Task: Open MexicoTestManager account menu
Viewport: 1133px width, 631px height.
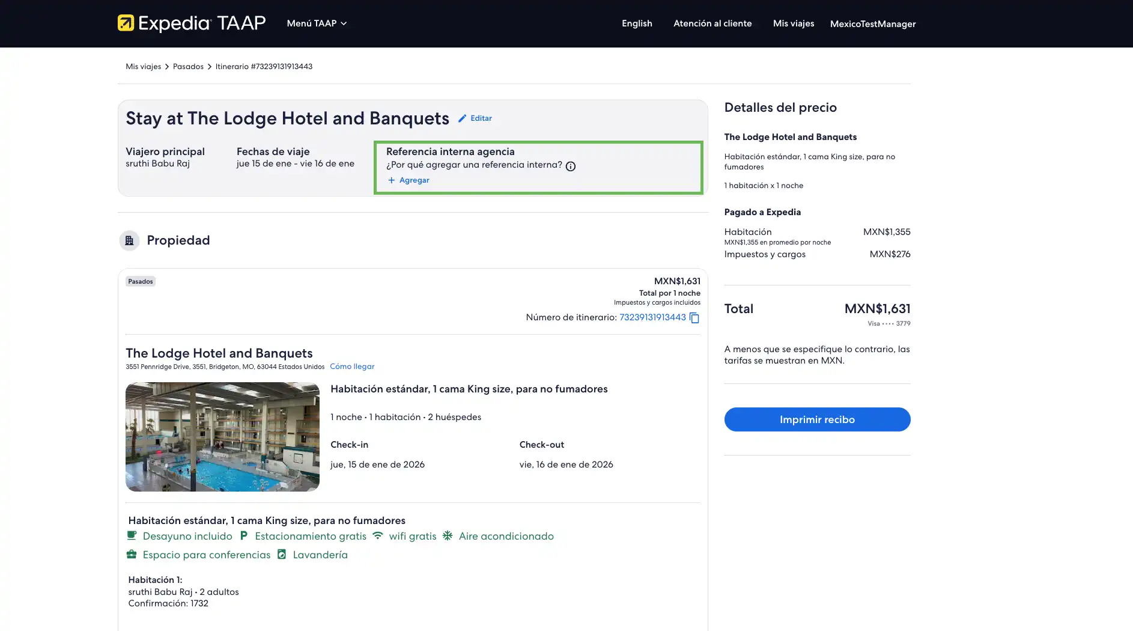Action: click(x=873, y=24)
